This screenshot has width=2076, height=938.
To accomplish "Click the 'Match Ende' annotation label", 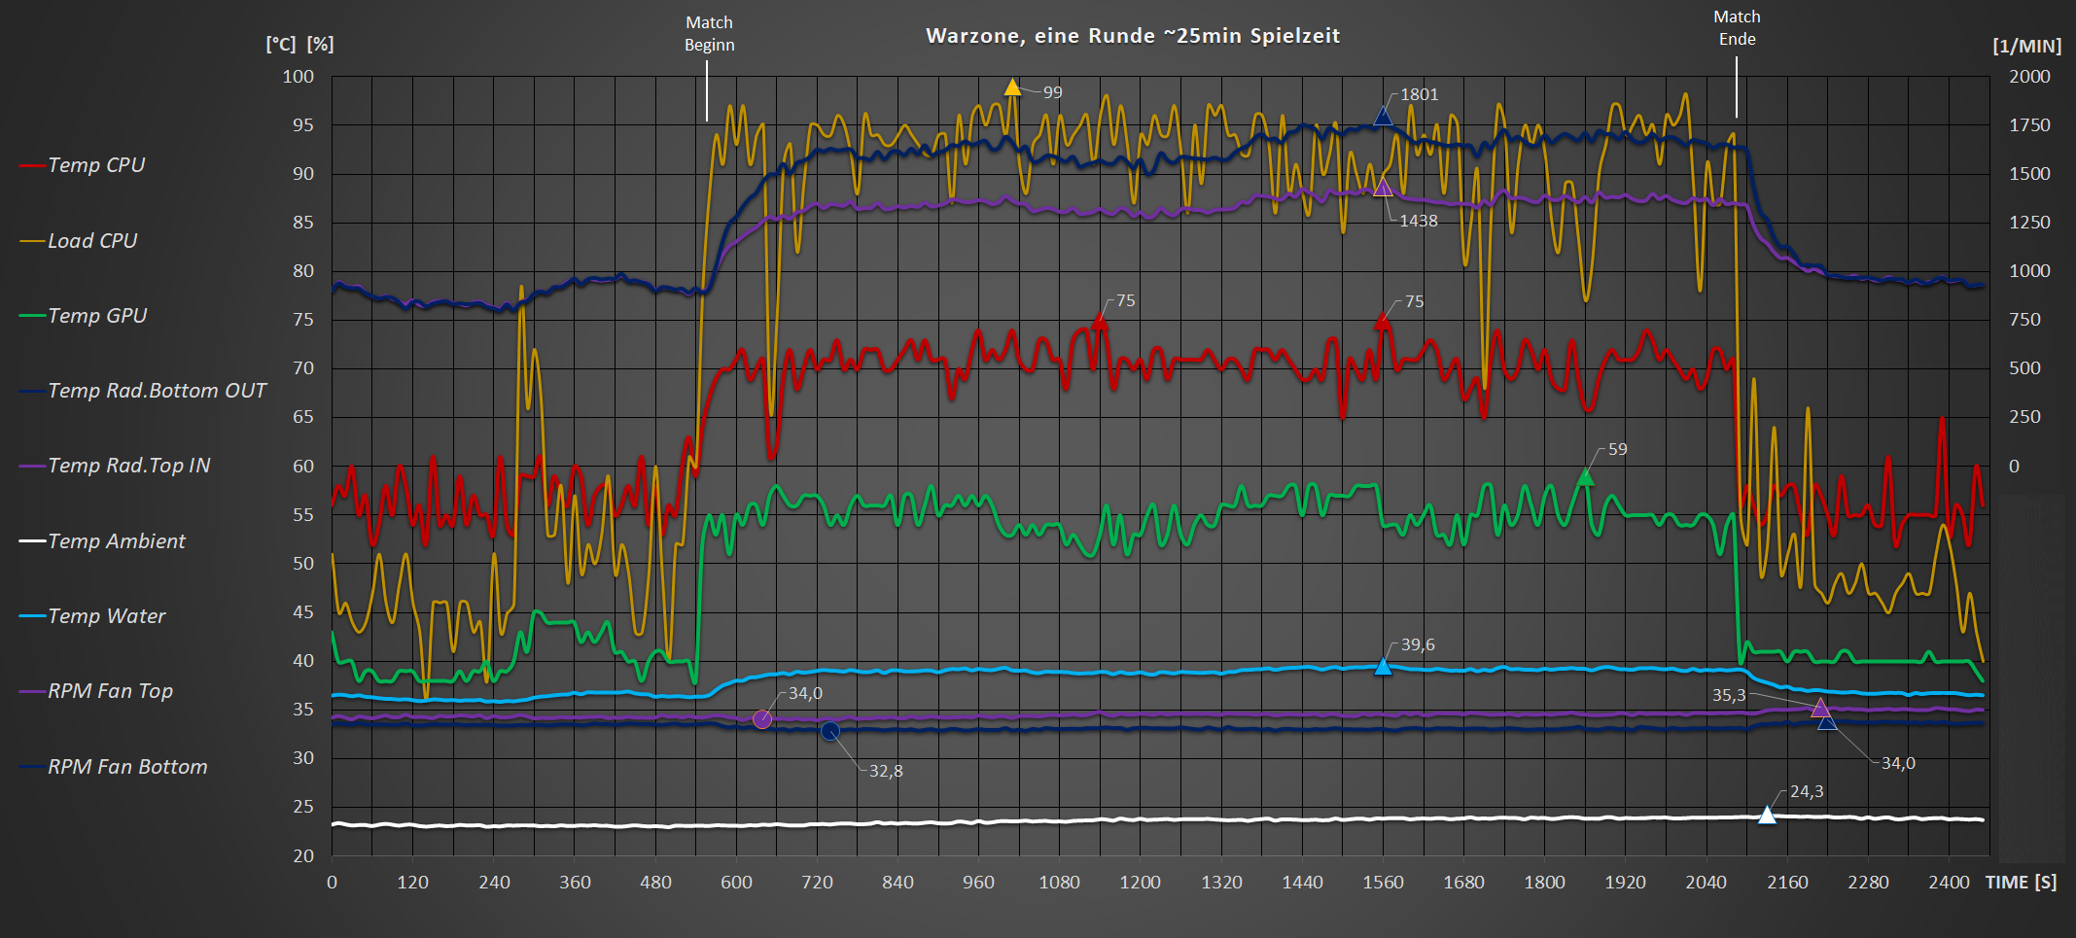I will coord(1737,27).
